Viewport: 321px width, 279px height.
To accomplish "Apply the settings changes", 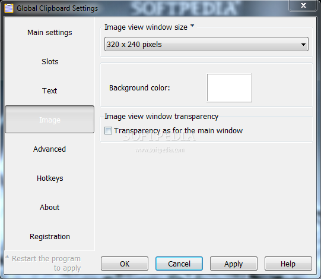I will pos(234,264).
